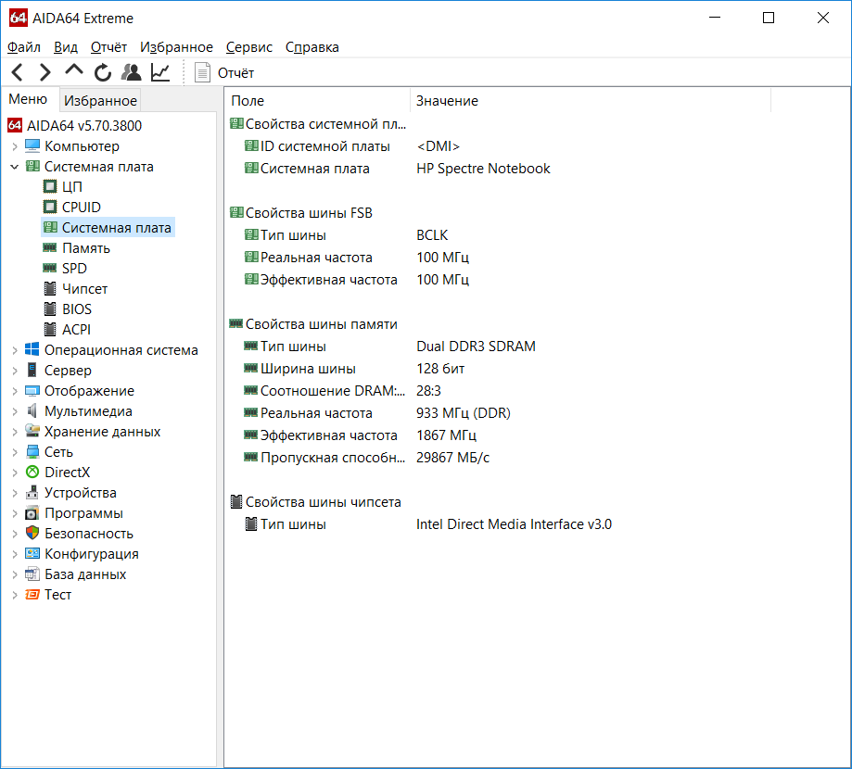Expand the DirectX tree node

tap(15, 473)
